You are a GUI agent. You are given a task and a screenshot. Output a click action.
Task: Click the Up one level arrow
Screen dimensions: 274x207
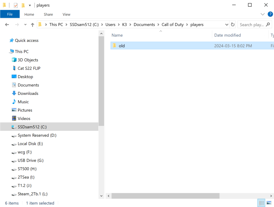[x=33, y=25]
